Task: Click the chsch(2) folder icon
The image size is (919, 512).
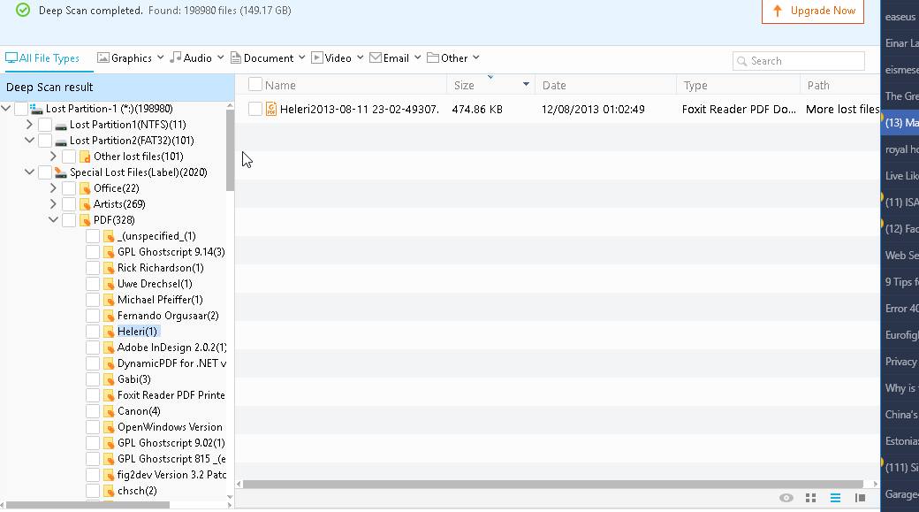Action: (x=109, y=491)
